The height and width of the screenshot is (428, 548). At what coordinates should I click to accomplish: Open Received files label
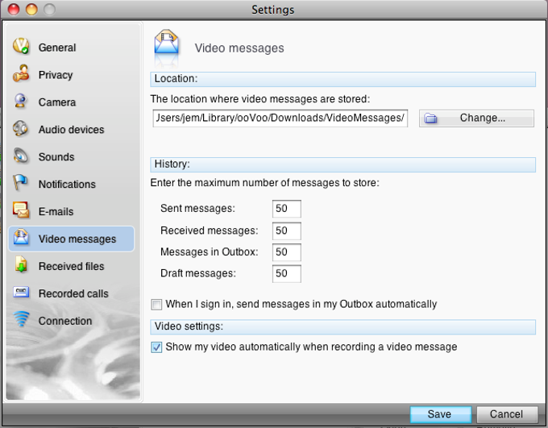click(x=71, y=266)
